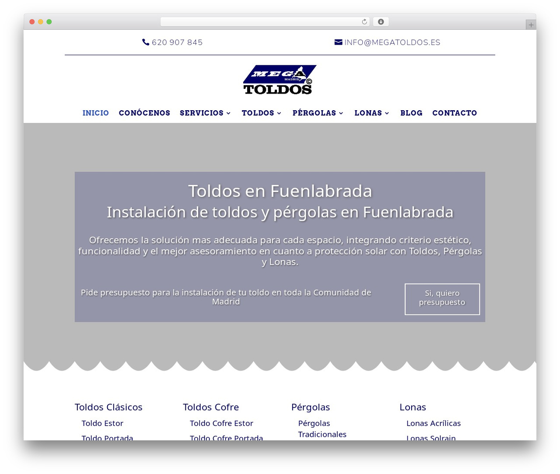Image resolution: width=560 pixels, height=474 pixels.
Task: Click the 'Pide presupuesto para la instalación' text
Action: point(226,297)
